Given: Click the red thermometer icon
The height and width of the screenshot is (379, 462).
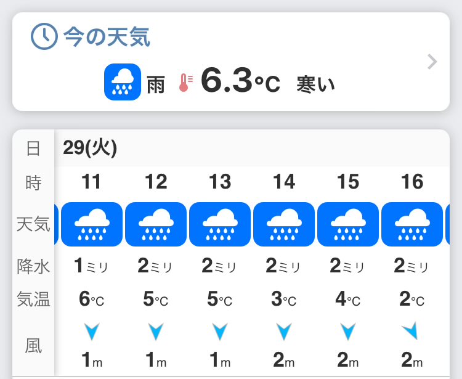Looking at the screenshot, I should coord(185,83).
